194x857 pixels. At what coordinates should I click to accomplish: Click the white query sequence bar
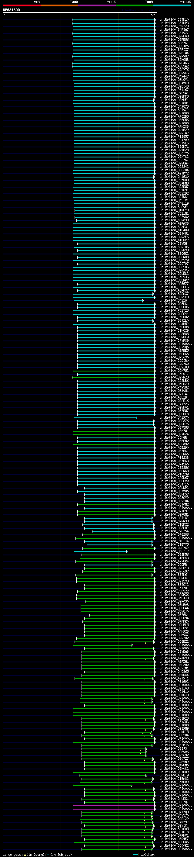pos(80,12)
